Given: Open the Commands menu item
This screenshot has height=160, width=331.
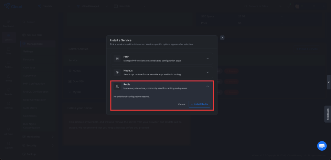Looking at the screenshot, I should [30, 116].
